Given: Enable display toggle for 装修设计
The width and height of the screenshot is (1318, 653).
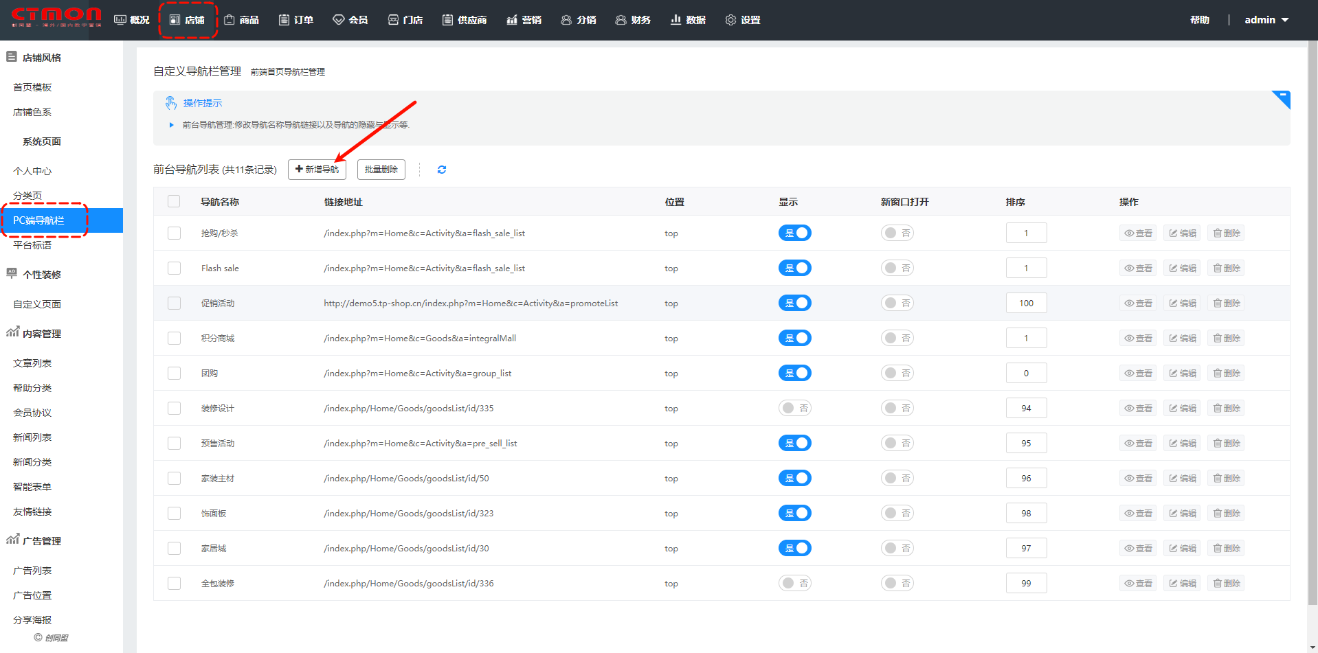Looking at the screenshot, I should pyautogui.click(x=794, y=409).
